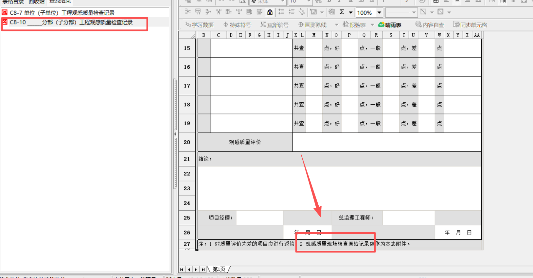Image resolution: width=533 pixels, height=278 pixels.
Task: Go to next sheet navigation arrow
Action: pos(196,269)
